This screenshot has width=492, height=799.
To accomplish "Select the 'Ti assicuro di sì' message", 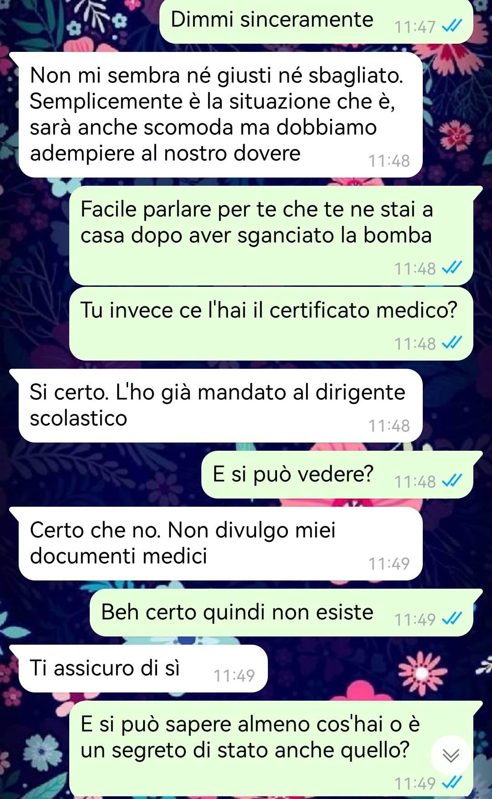I will pyautogui.click(x=143, y=669).
